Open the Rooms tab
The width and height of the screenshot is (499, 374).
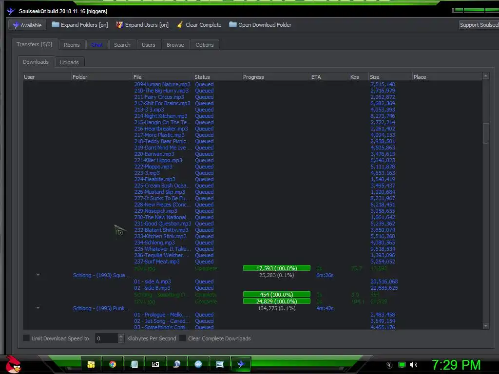[x=72, y=45]
